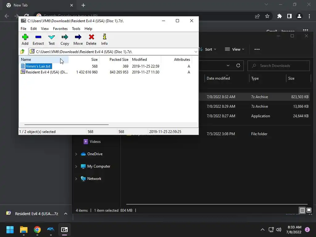Screen dimensions: 316x237
Task: Switch Explorer to details view layout
Action: tap(302, 210)
